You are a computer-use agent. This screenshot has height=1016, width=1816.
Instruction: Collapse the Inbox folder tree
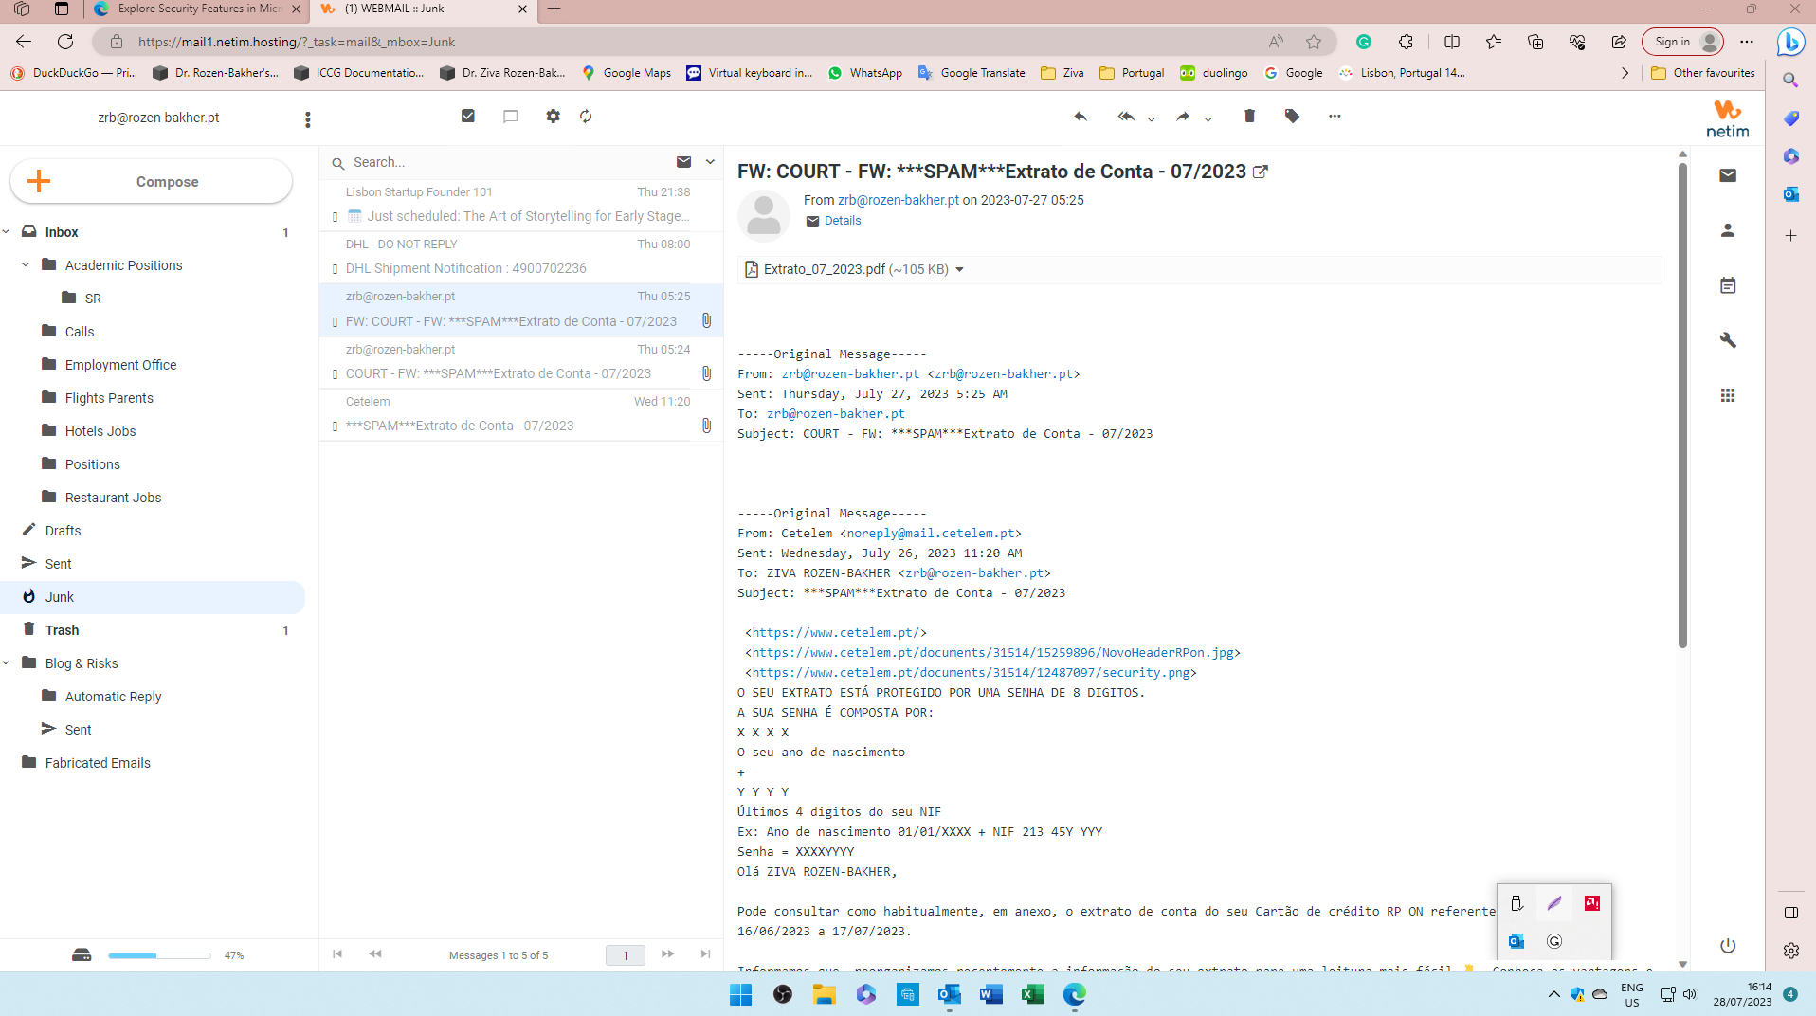[7, 232]
